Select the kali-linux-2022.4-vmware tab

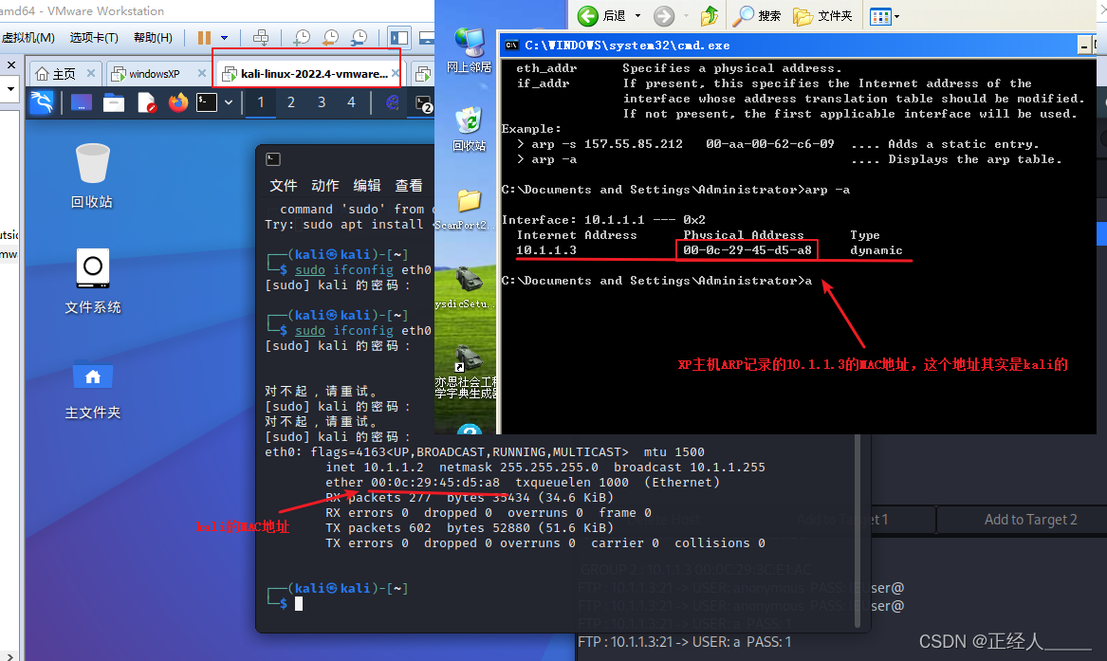coord(305,73)
